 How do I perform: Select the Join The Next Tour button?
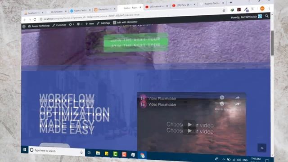pos(136,42)
